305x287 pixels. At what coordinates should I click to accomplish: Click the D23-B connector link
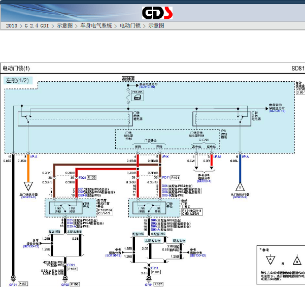[x=83, y=195]
